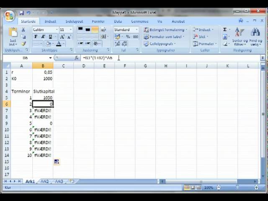The image size is (268, 201).
Task: Click the insert function fx button
Action: click(x=77, y=58)
